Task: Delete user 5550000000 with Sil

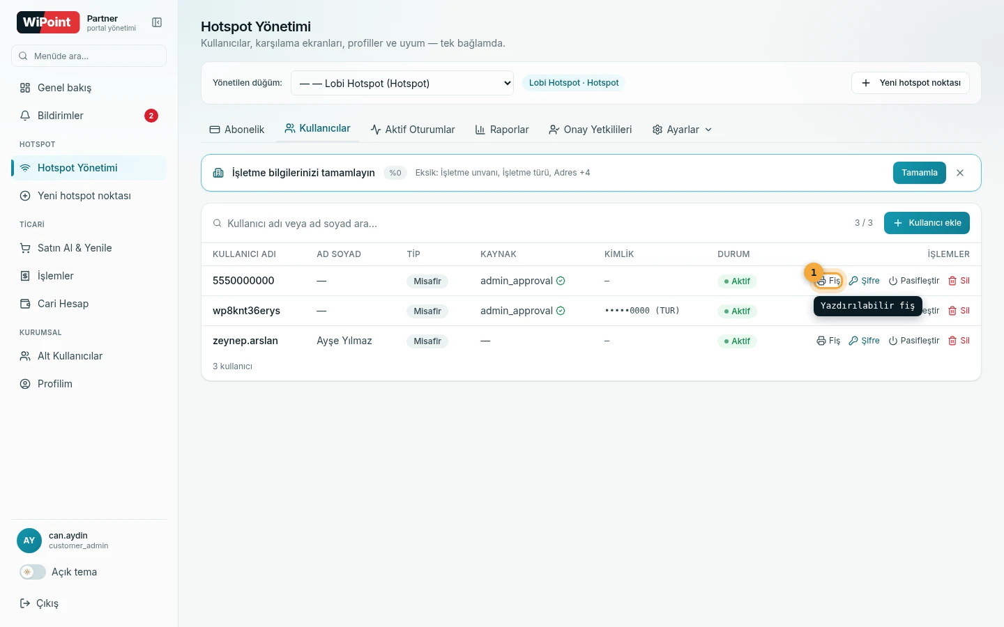Action: coord(959,281)
